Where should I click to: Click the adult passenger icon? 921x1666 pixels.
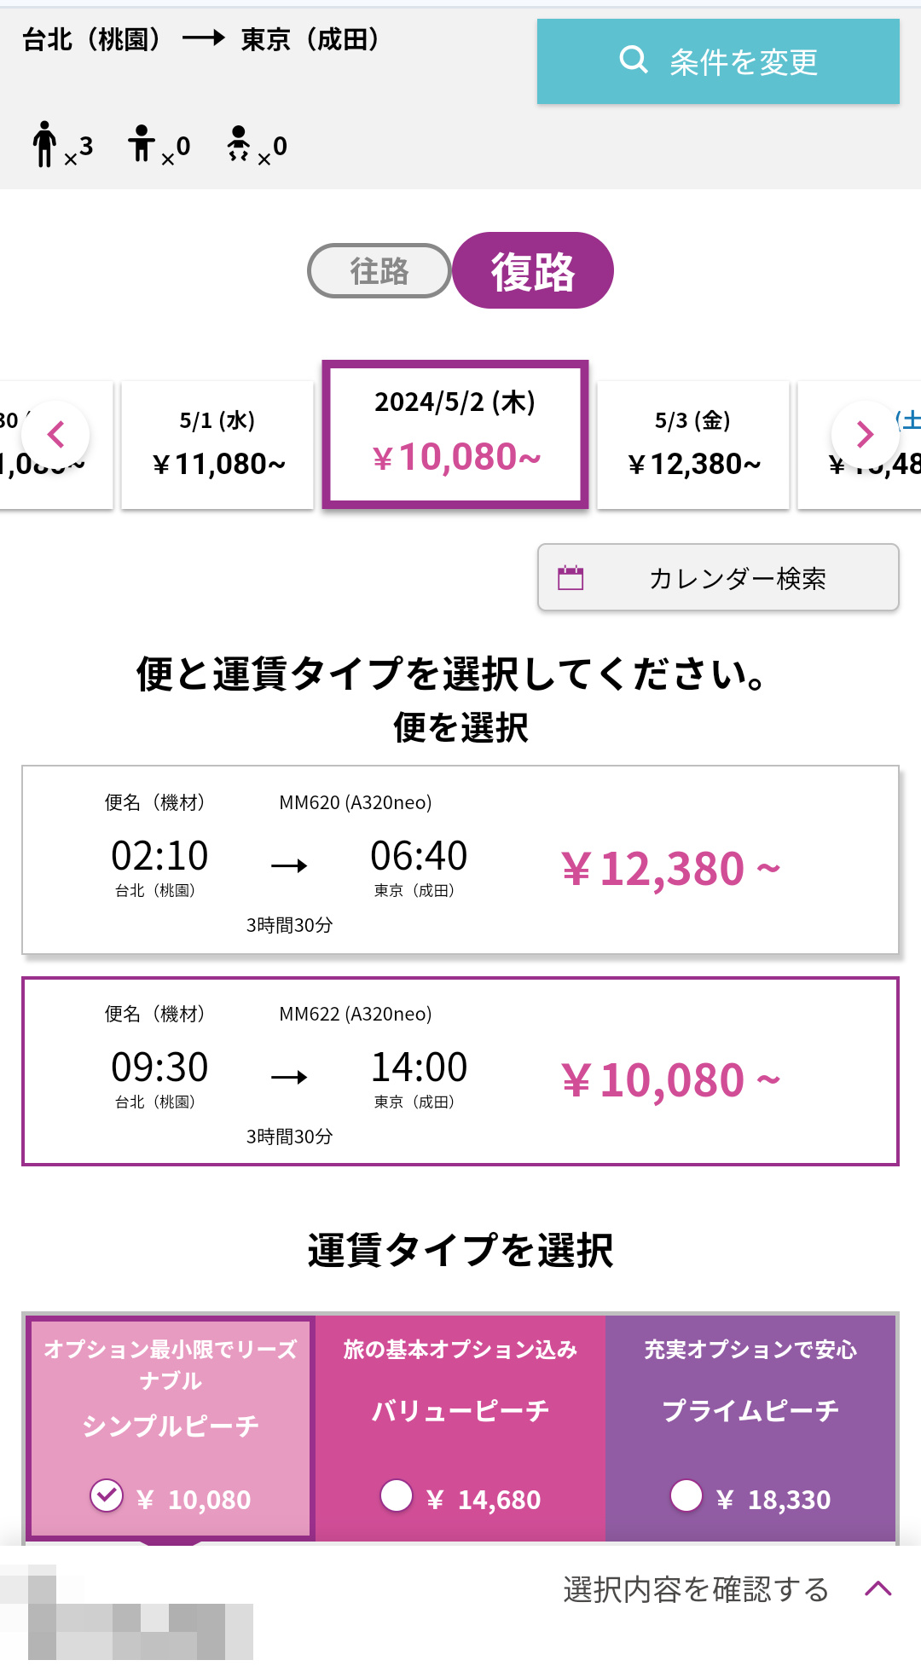44,143
